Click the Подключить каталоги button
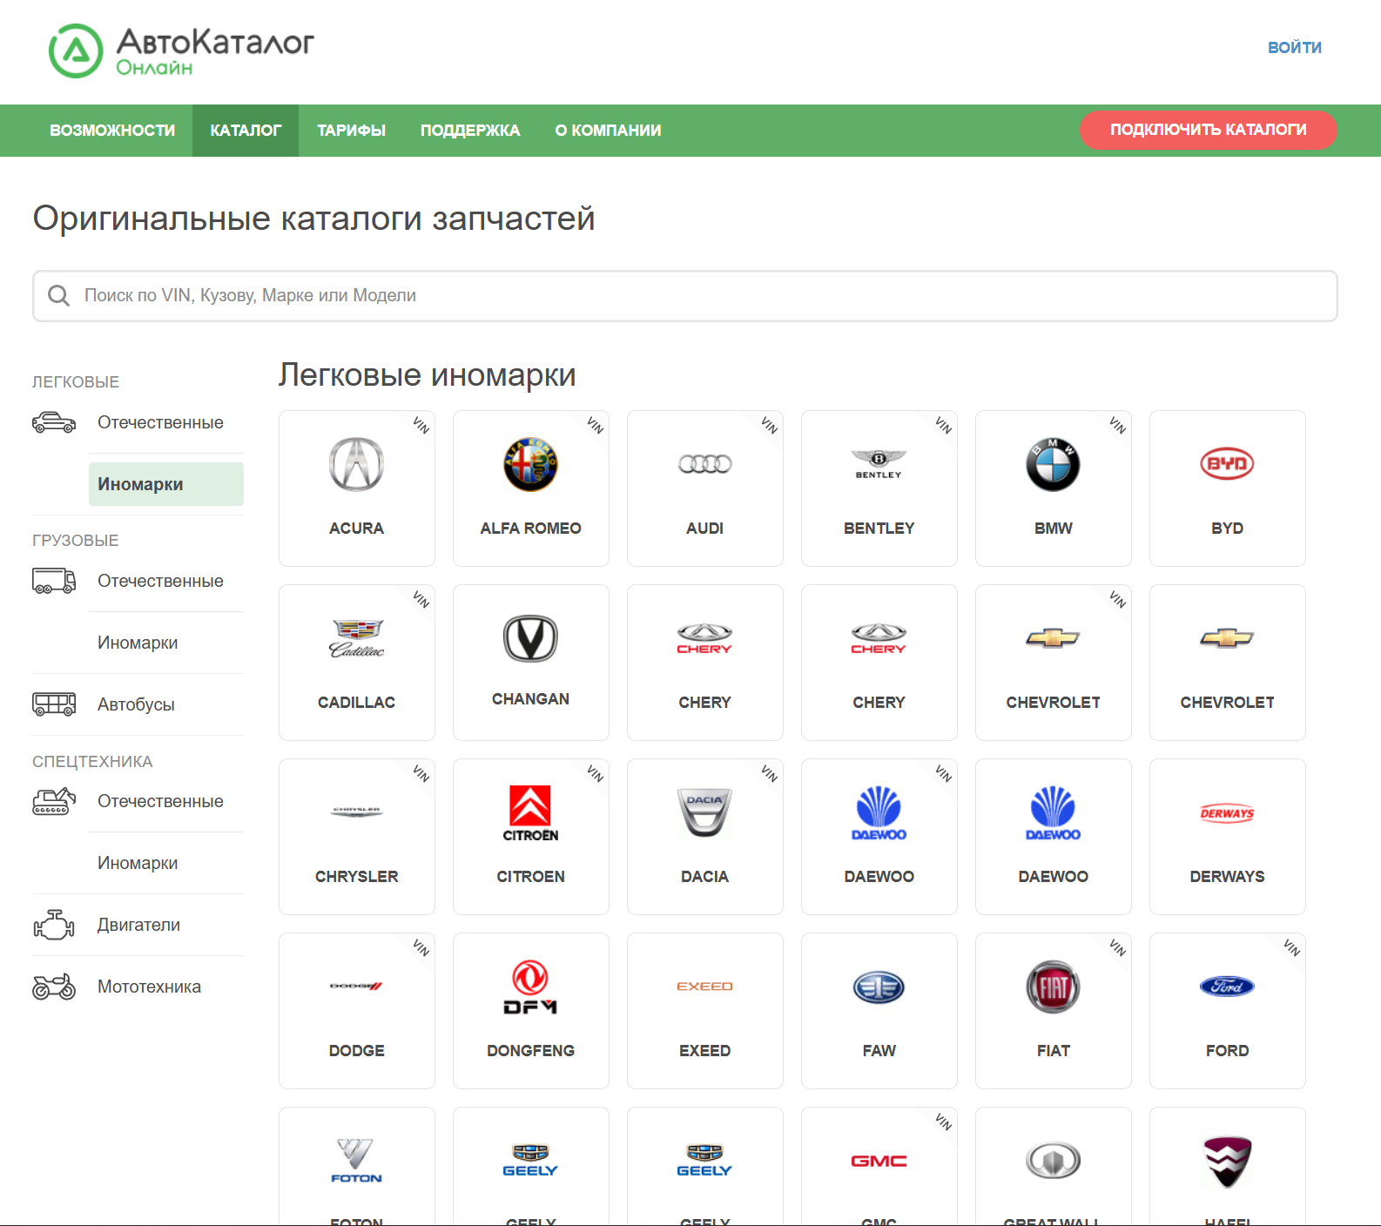The image size is (1381, 1226). click(1208, 130)
